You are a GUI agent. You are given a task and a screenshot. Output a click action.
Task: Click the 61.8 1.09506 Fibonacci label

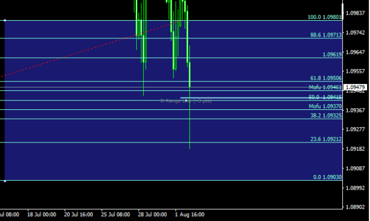pos(326,78)
